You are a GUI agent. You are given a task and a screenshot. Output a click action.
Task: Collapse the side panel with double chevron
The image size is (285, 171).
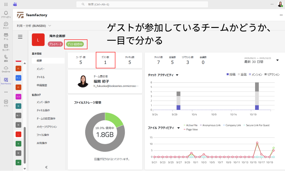46,167
